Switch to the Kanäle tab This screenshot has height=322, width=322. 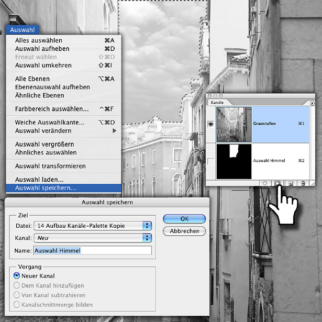pos(217,103)
